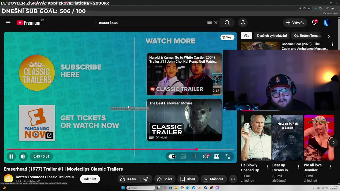Viewport: 340px width, 191px height.
Task: Bookmark page with star icon in address bar
Action: pyautogui.click(x=309, y=8)
